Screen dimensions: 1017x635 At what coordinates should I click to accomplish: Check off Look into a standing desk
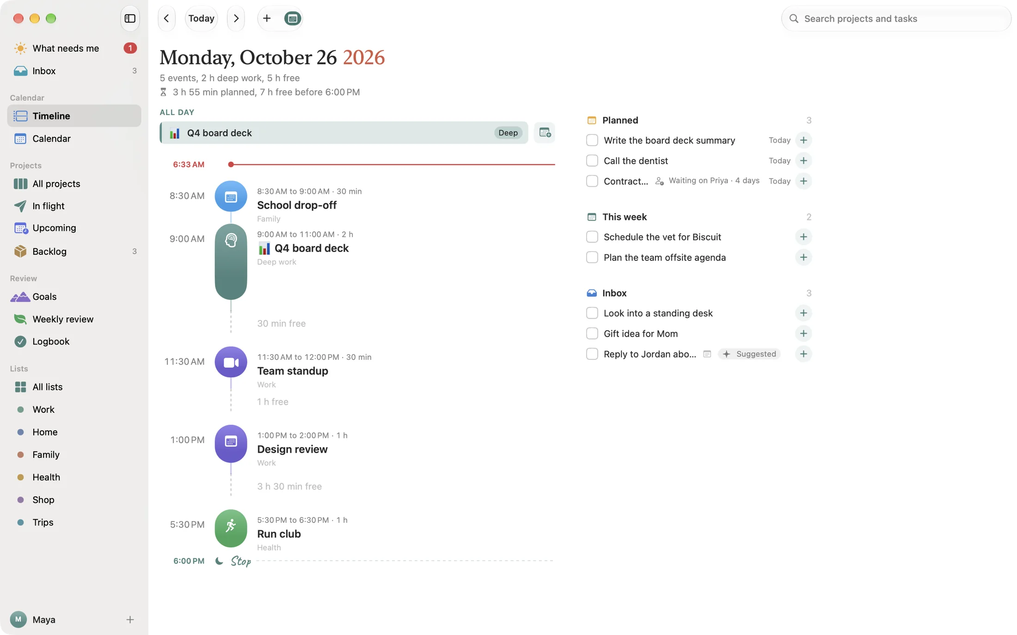click(592, 313)
